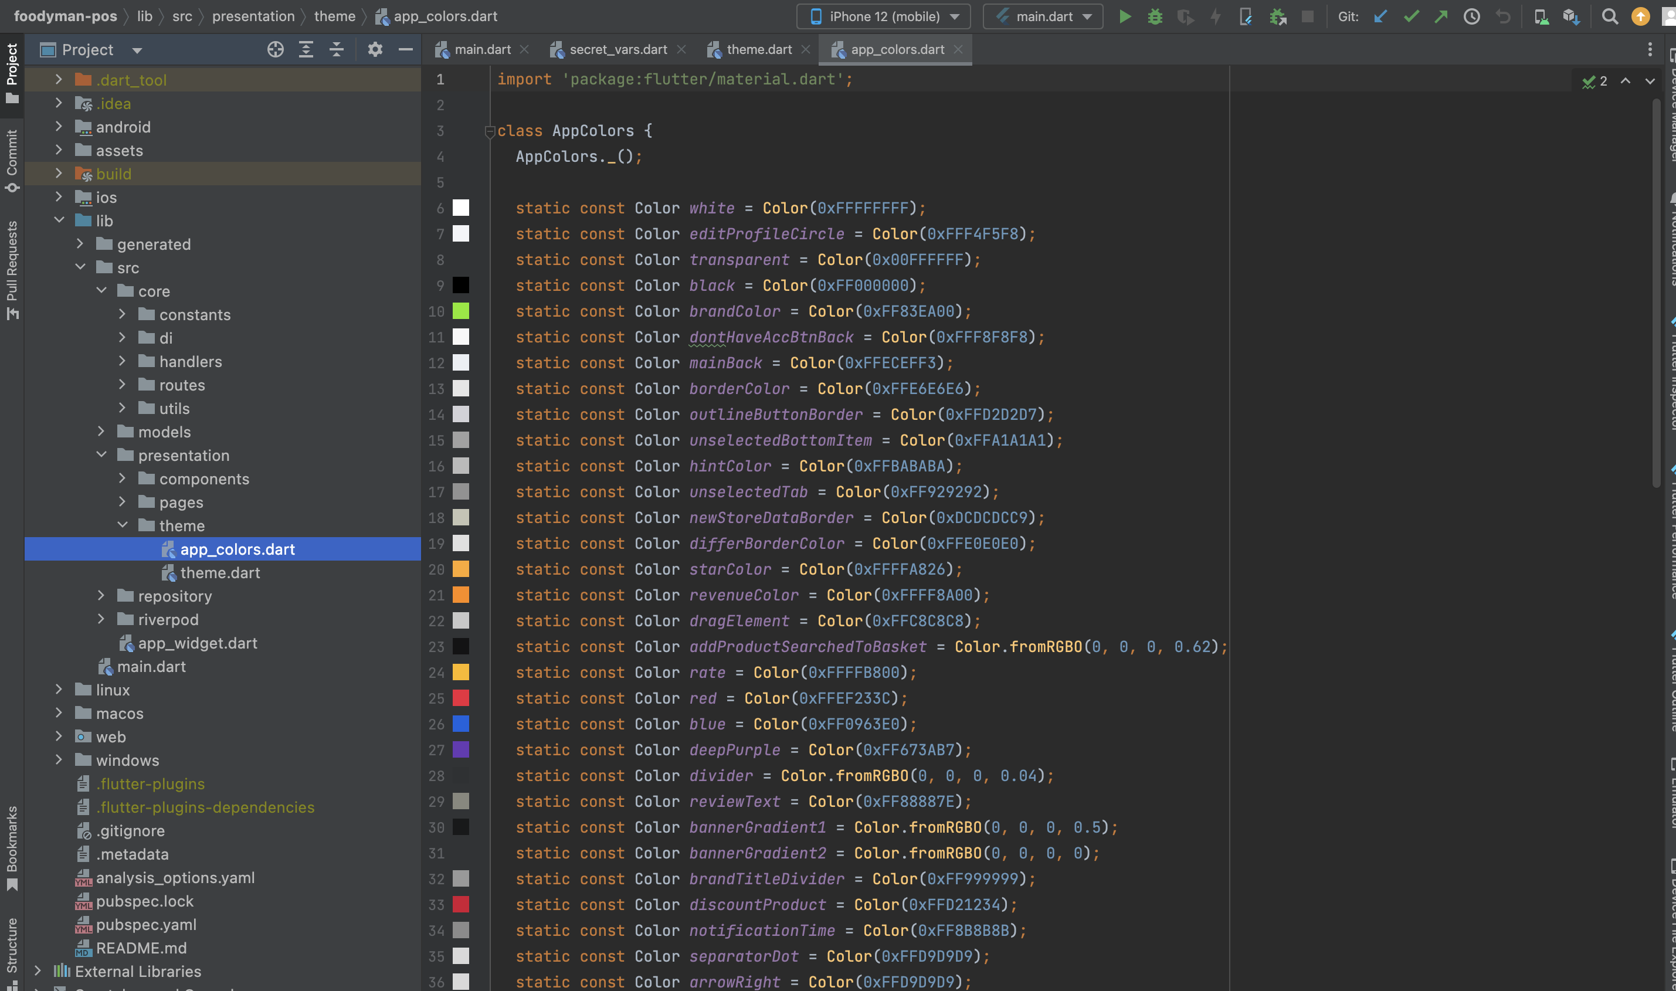1676x991 pixels.
Task: Click starColor orange gutter swatch
Action: coord(461,569)
